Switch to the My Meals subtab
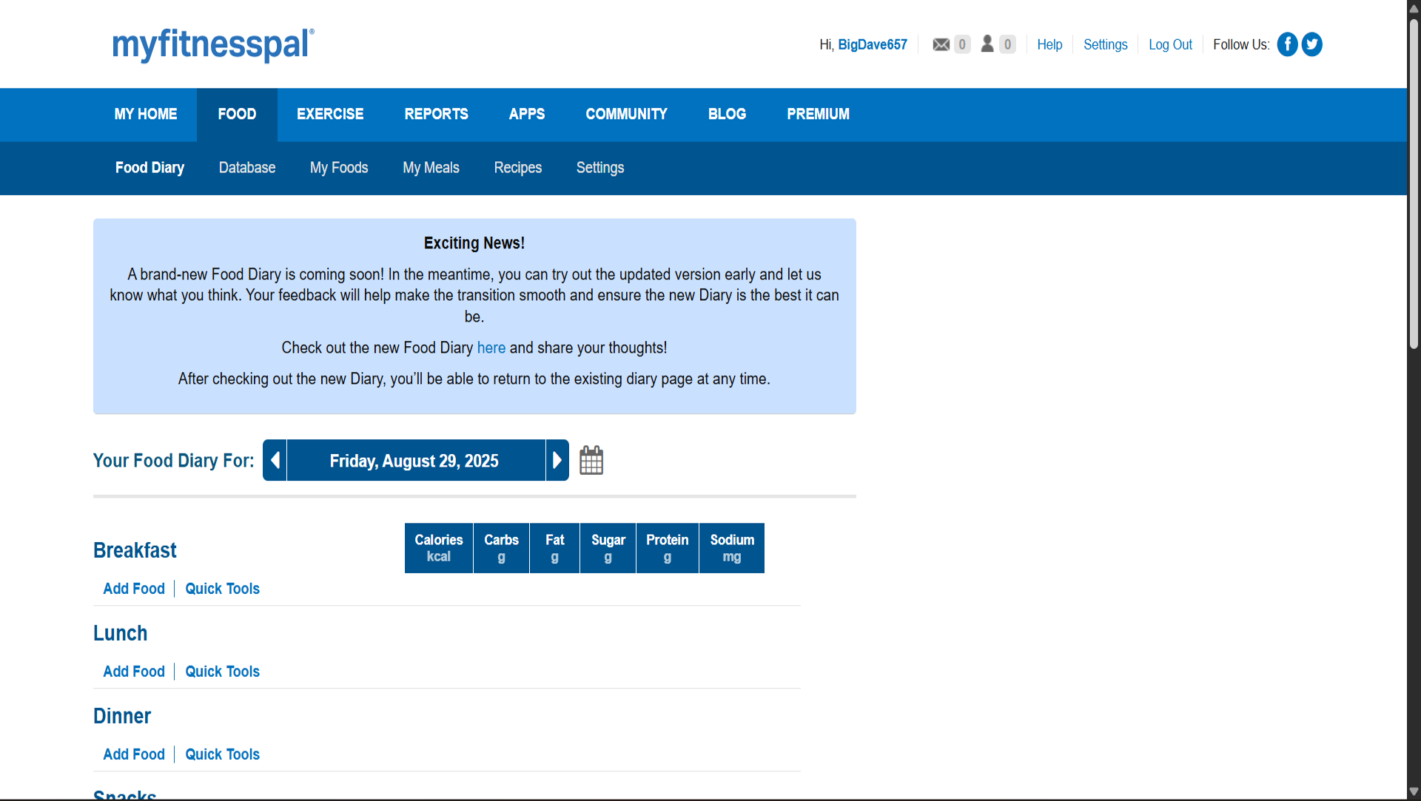This screenshot has height=801, width=1421. 431,168
